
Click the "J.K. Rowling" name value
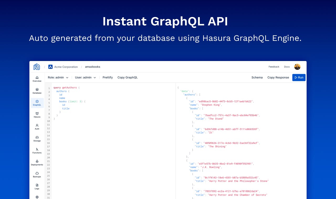pos(211,167)
